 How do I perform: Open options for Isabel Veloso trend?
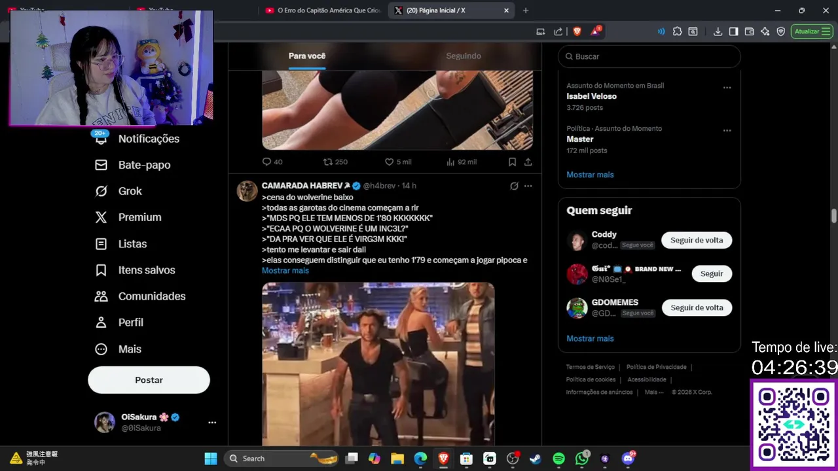(x=727, y=88)
